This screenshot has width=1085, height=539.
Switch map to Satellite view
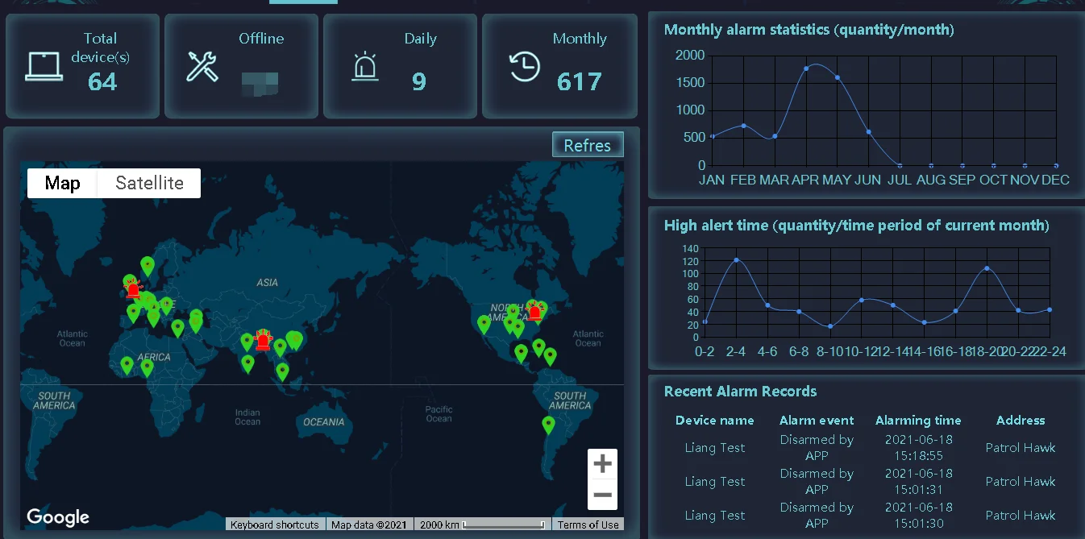pyautogui.click(x=149, y=183)
